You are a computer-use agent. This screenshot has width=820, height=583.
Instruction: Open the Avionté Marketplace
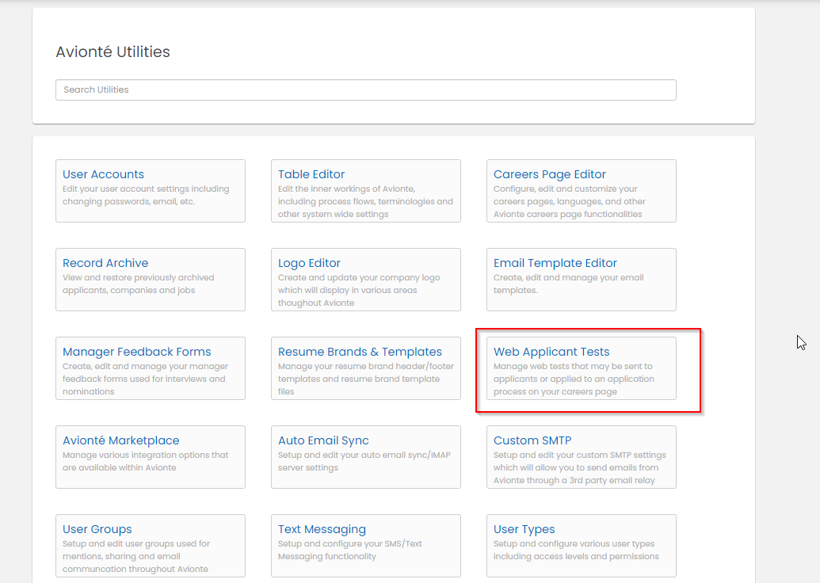120,440
